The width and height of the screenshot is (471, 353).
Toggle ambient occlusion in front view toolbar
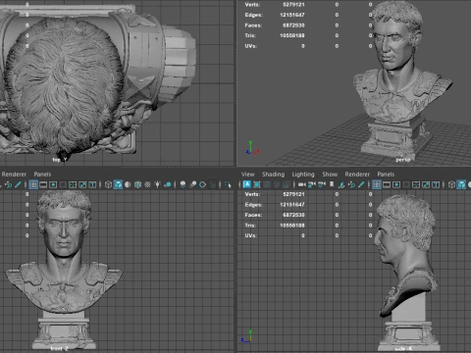(183, 185)
